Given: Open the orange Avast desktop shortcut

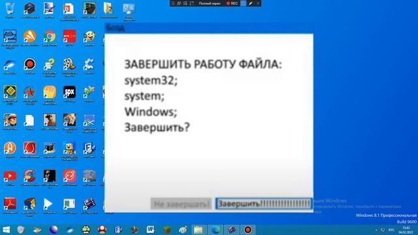Looking at the screenshot, I should pos(29,37).
